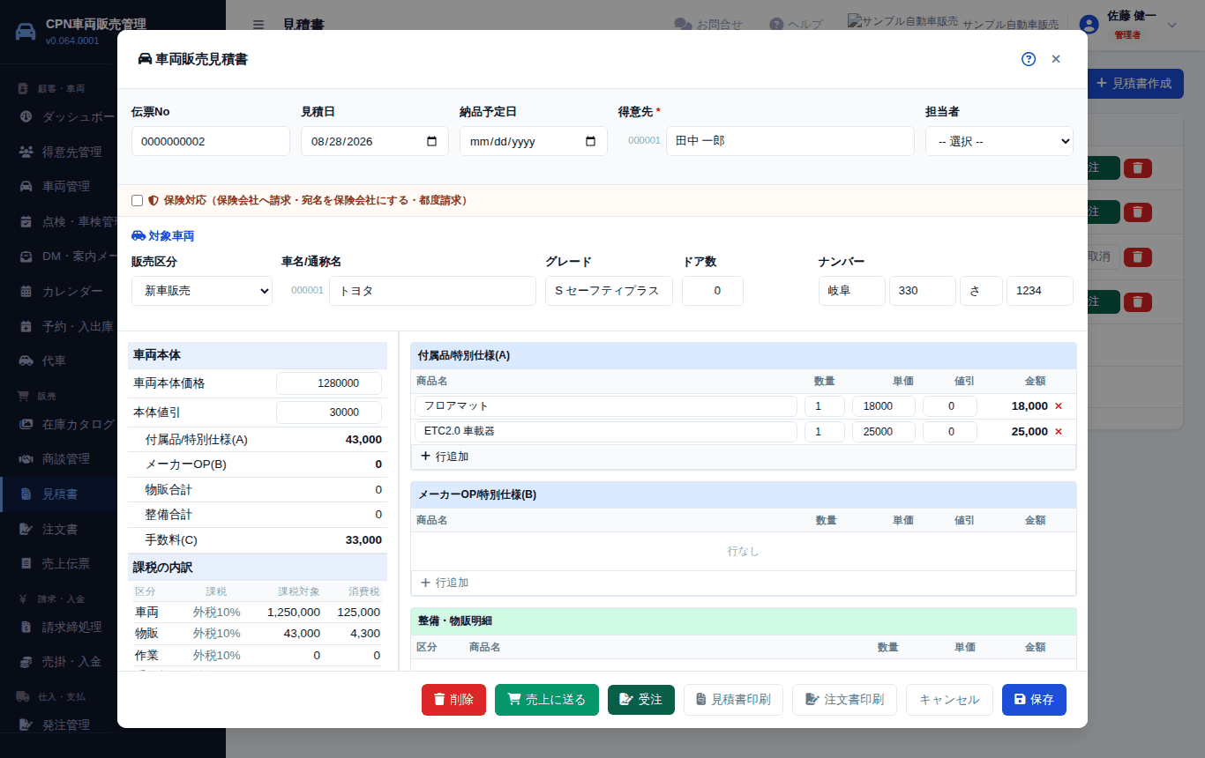Close the 車両販売見積書 dialog

click(1056, 59)
